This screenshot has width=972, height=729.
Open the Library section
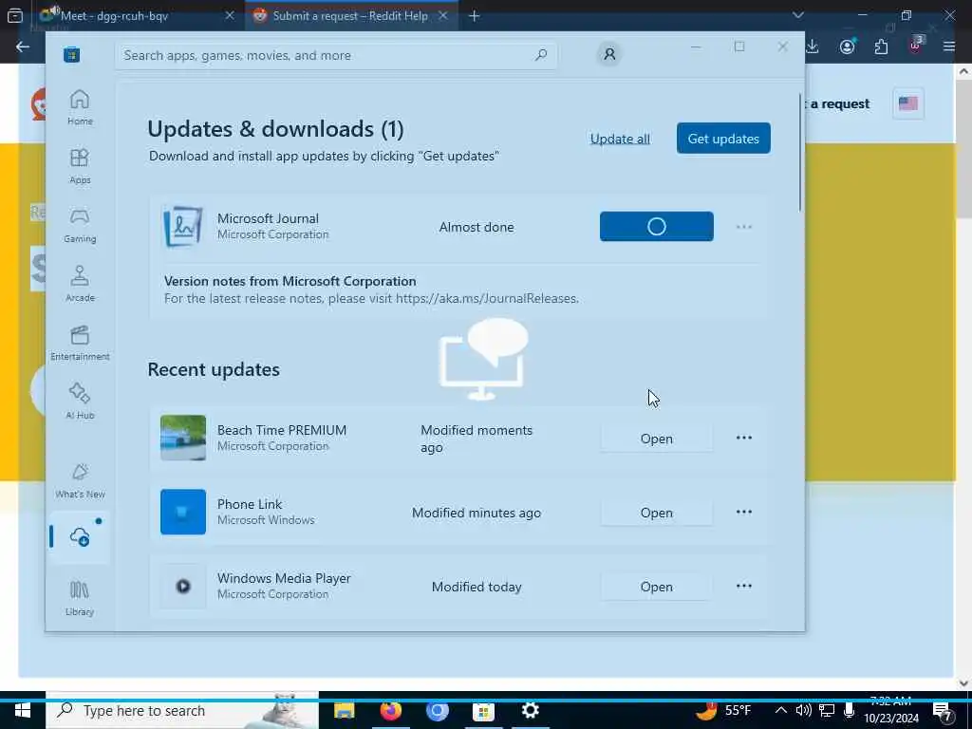tap(80, 598)
